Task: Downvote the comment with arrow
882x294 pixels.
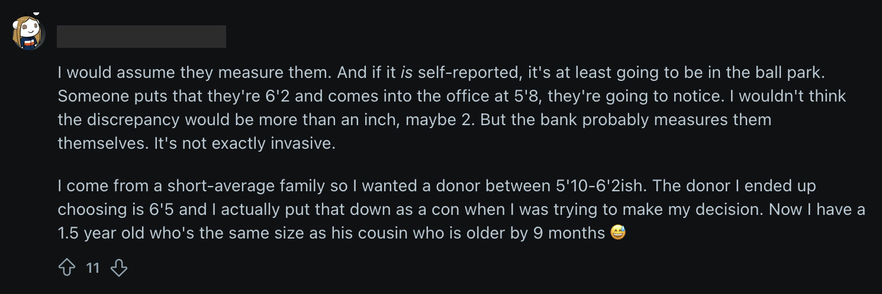Action: (119, 268)
